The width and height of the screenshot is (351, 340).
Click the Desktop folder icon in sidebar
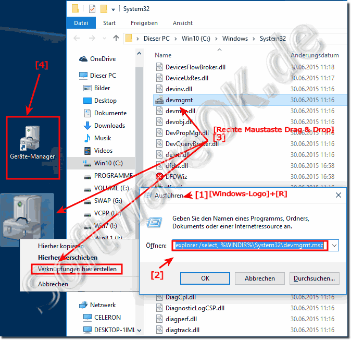(87, 101)
